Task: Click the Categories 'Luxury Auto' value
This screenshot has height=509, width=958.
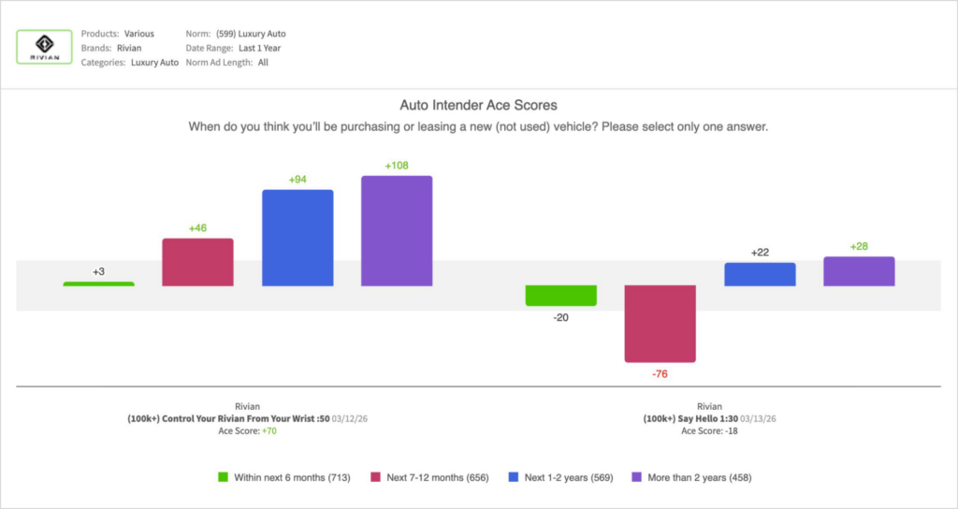Action: (x=154, y=63)
